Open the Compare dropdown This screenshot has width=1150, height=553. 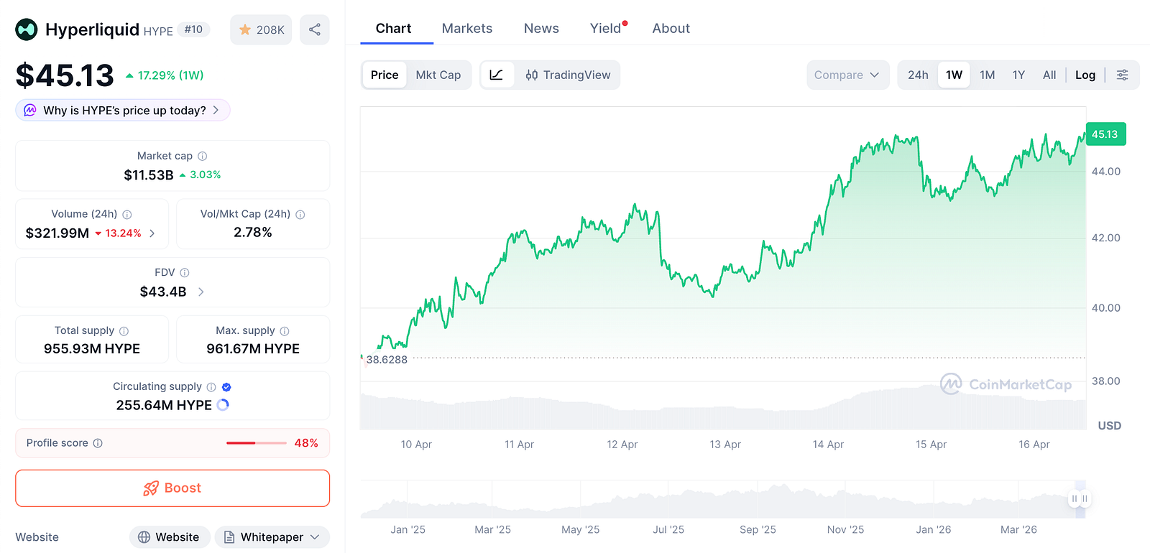click(x=847, y=75)
